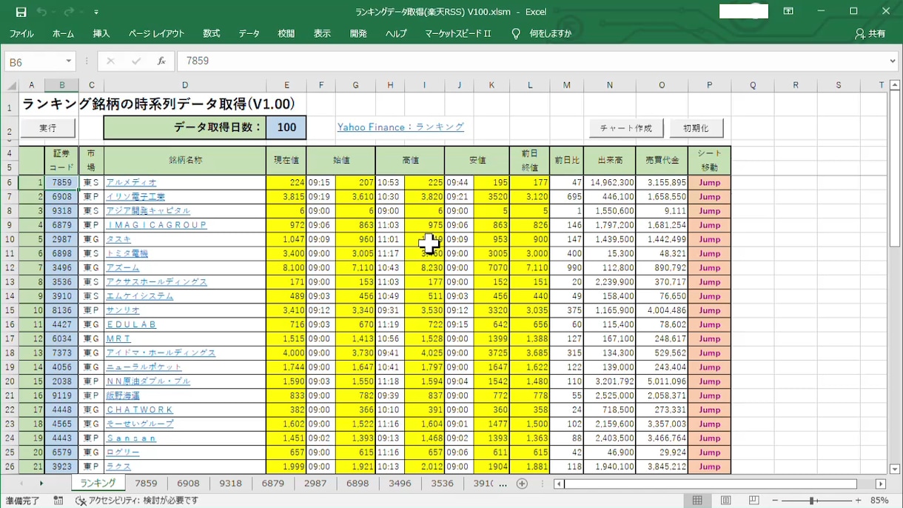The width and height of the screenshot is (903, 508).
Task: Confirm entry with the checkmark formula bar icon
Action: (x=136, y=61)
